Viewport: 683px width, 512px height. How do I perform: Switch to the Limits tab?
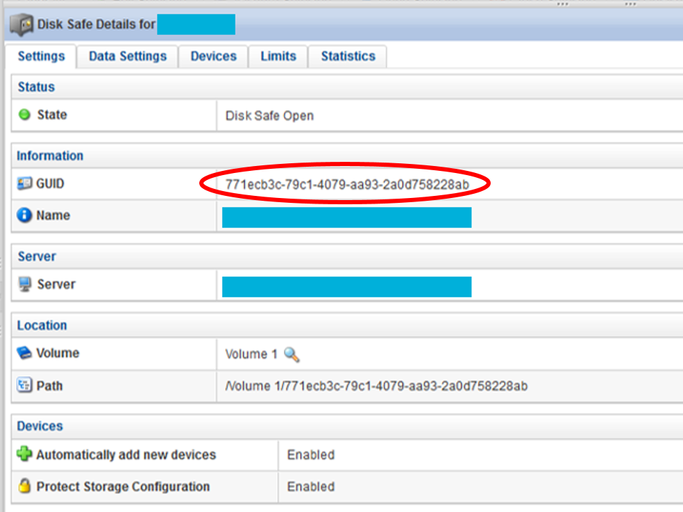coord(278,56)
